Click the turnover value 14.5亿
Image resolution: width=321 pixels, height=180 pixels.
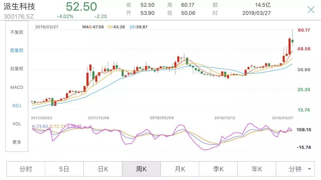[x=263, y=5]
